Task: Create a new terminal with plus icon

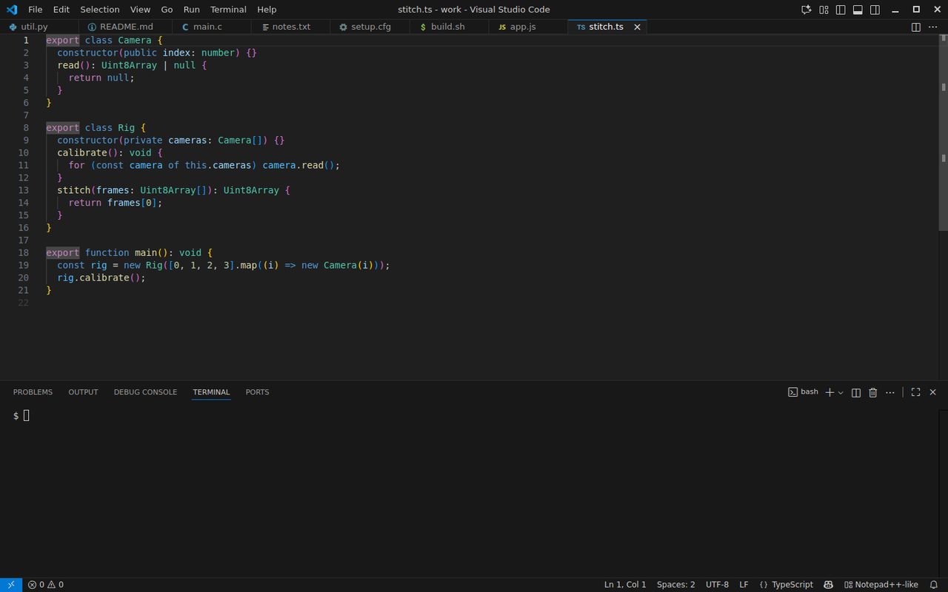Action: click(829, 392)
